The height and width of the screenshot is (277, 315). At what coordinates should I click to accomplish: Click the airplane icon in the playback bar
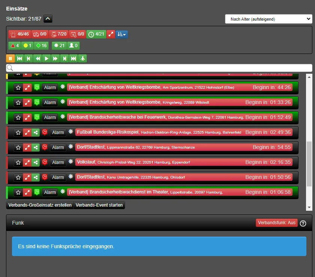click(x=83, y=58)
